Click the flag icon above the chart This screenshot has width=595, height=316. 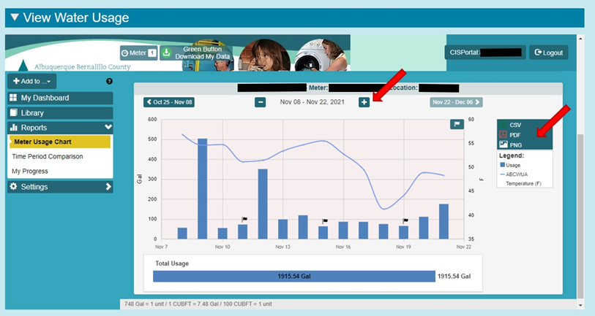457,125
